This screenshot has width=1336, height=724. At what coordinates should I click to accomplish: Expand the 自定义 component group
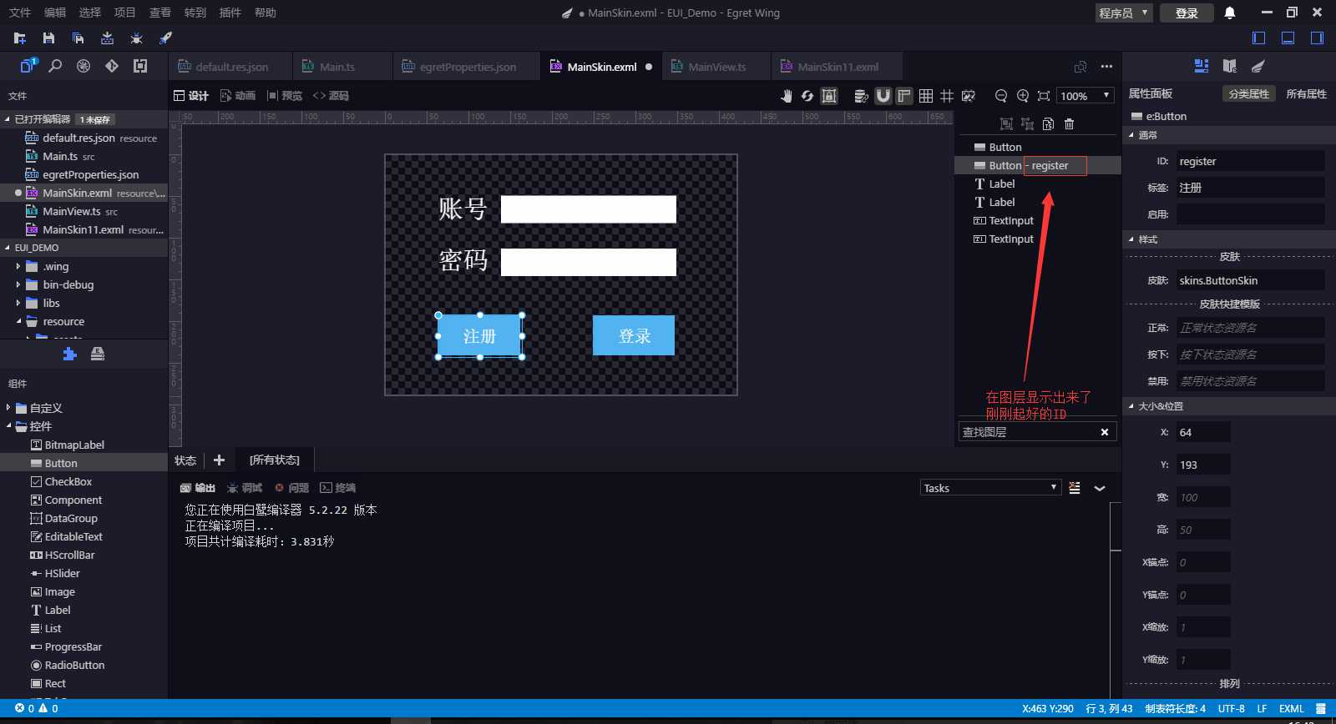click(9, 408)
